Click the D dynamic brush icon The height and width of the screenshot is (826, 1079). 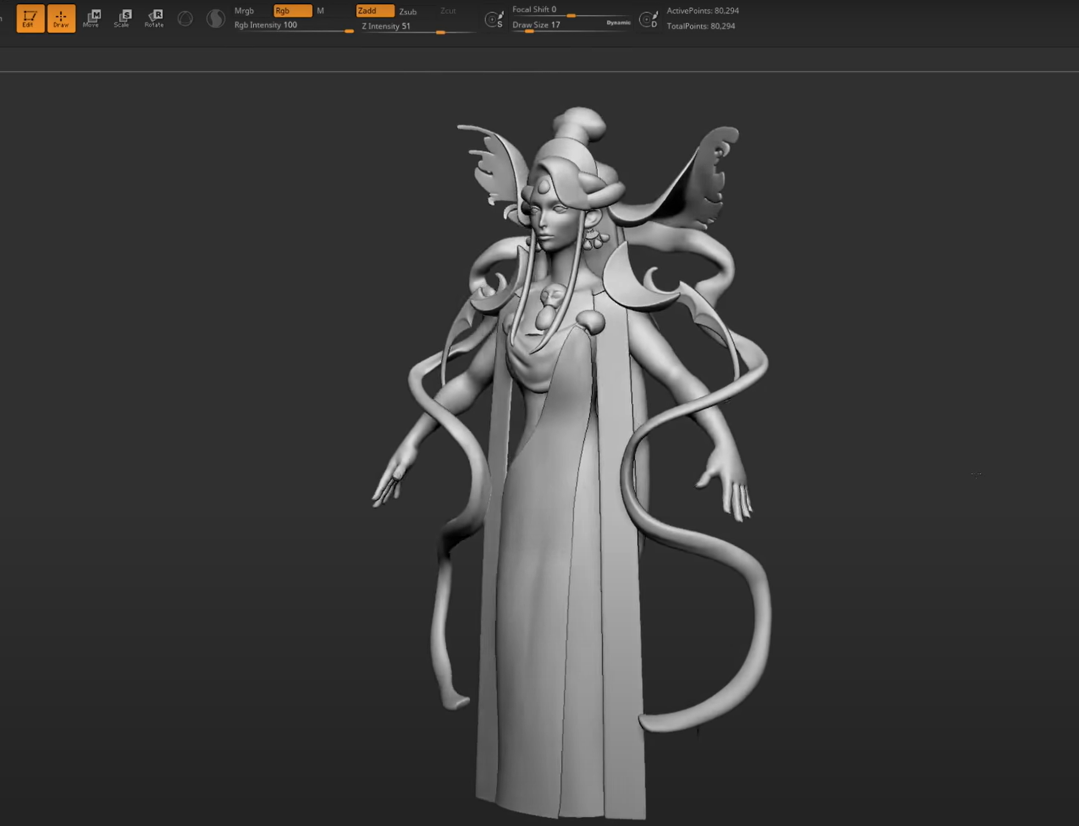648,19
